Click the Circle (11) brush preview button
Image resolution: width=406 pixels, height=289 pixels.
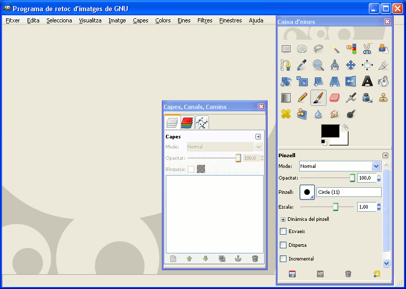[307, 192]
